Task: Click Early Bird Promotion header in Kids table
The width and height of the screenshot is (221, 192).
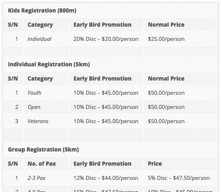Action: click(102, 25)
